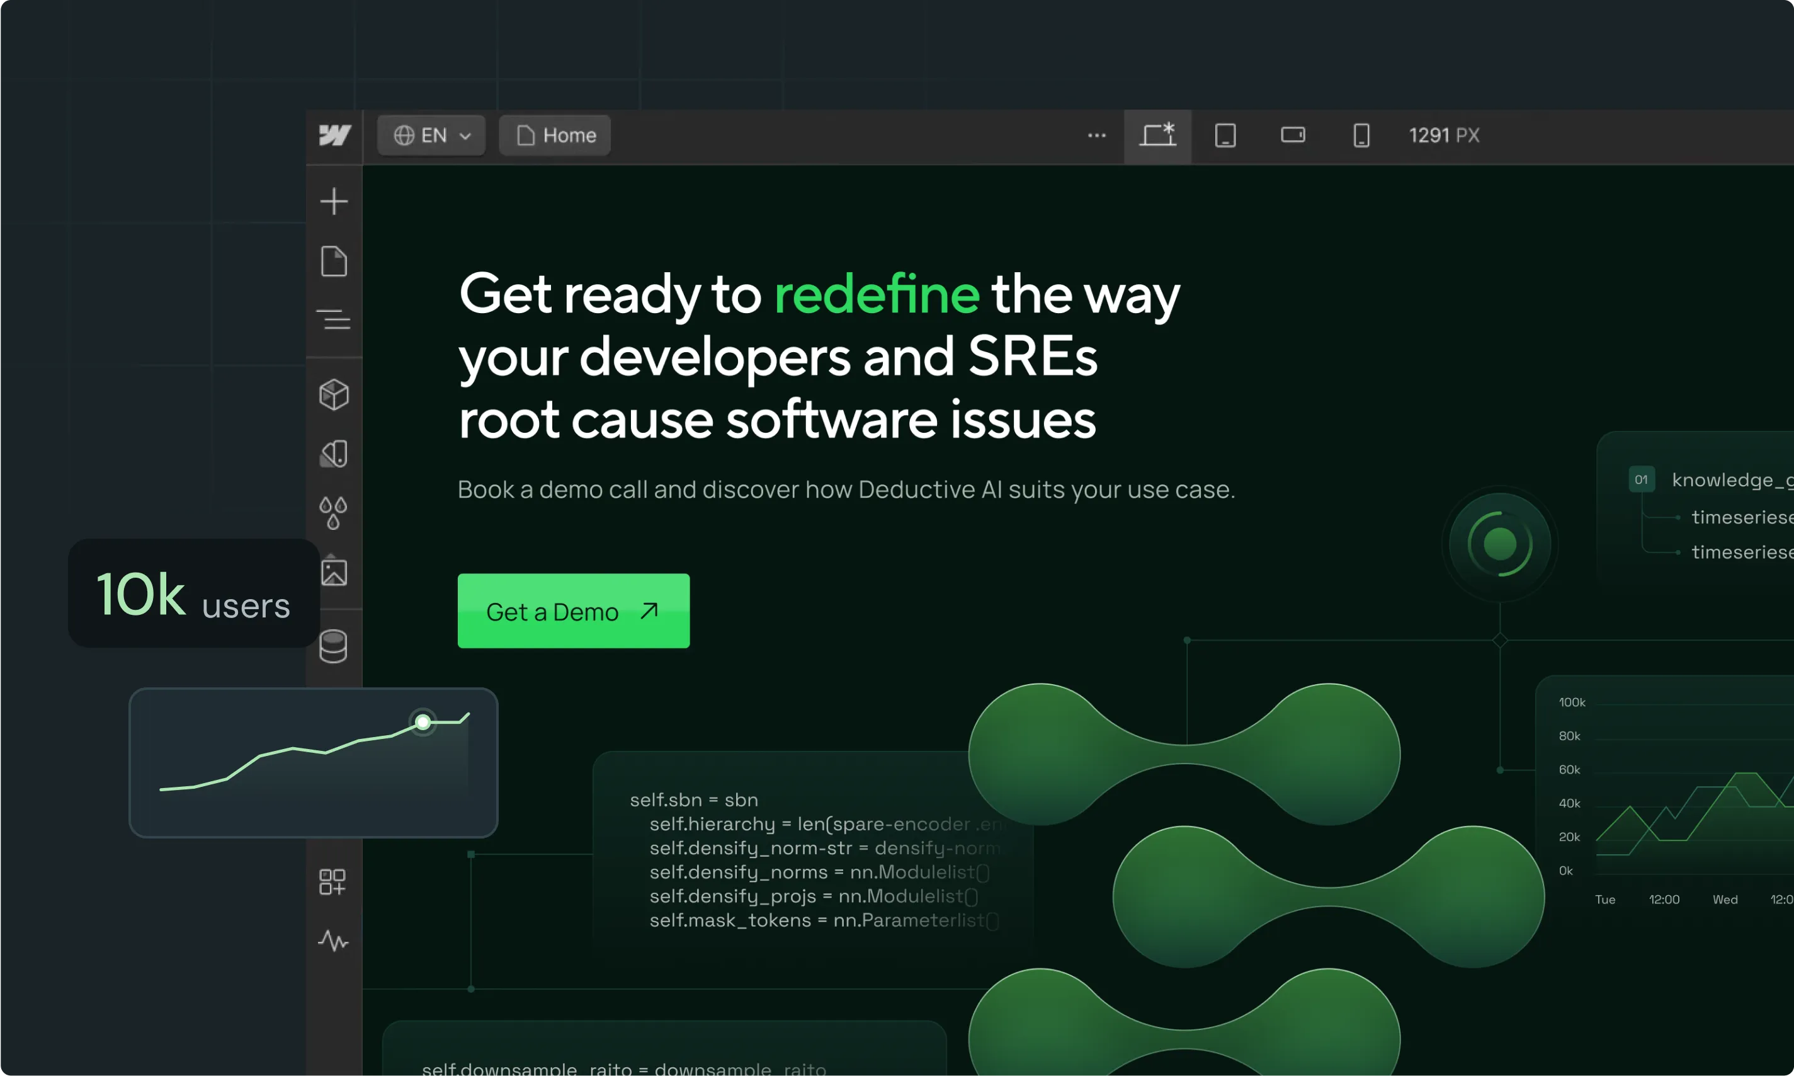Screen dimensions: 1794x1076
Task: Click the globe icon beside EN
Action: tap(404, 135)
